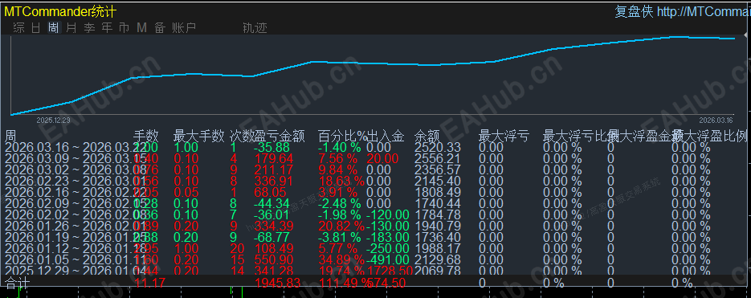Click the 最大手数 column header

coord(198,136)
